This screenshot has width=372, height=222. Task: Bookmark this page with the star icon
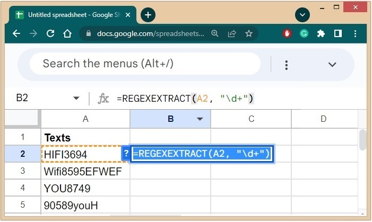[248, 33]
